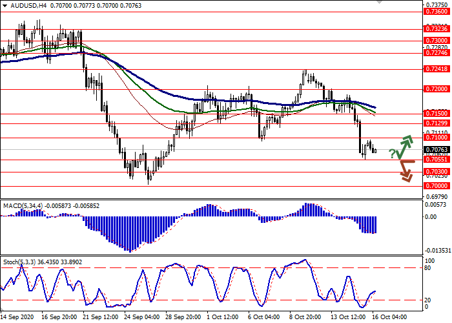Select the 0.71299 price level label
The height and width of the screenshot is (323, 452).
click(437, 123)
